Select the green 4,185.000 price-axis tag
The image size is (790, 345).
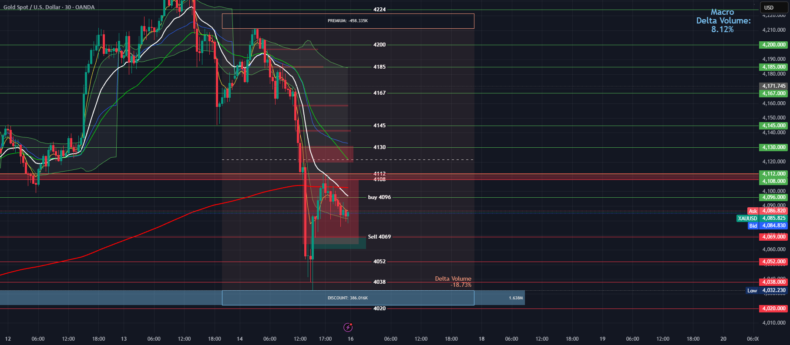point(773,67)
